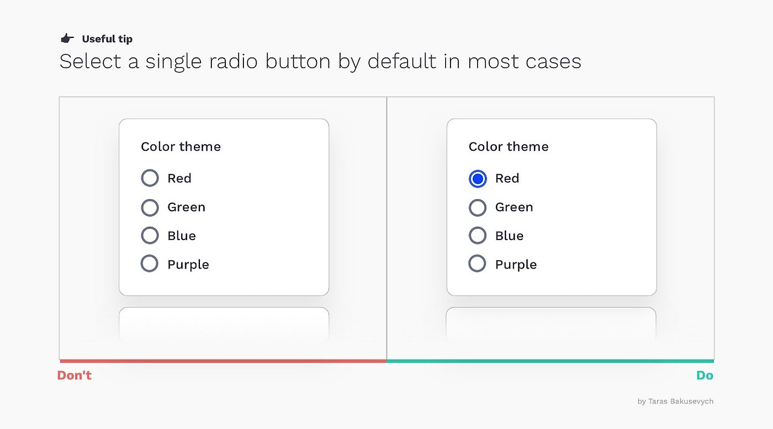Click the Don't label below the left panel
The height and width of the screenshot is (429, 773).
point(74,375)
